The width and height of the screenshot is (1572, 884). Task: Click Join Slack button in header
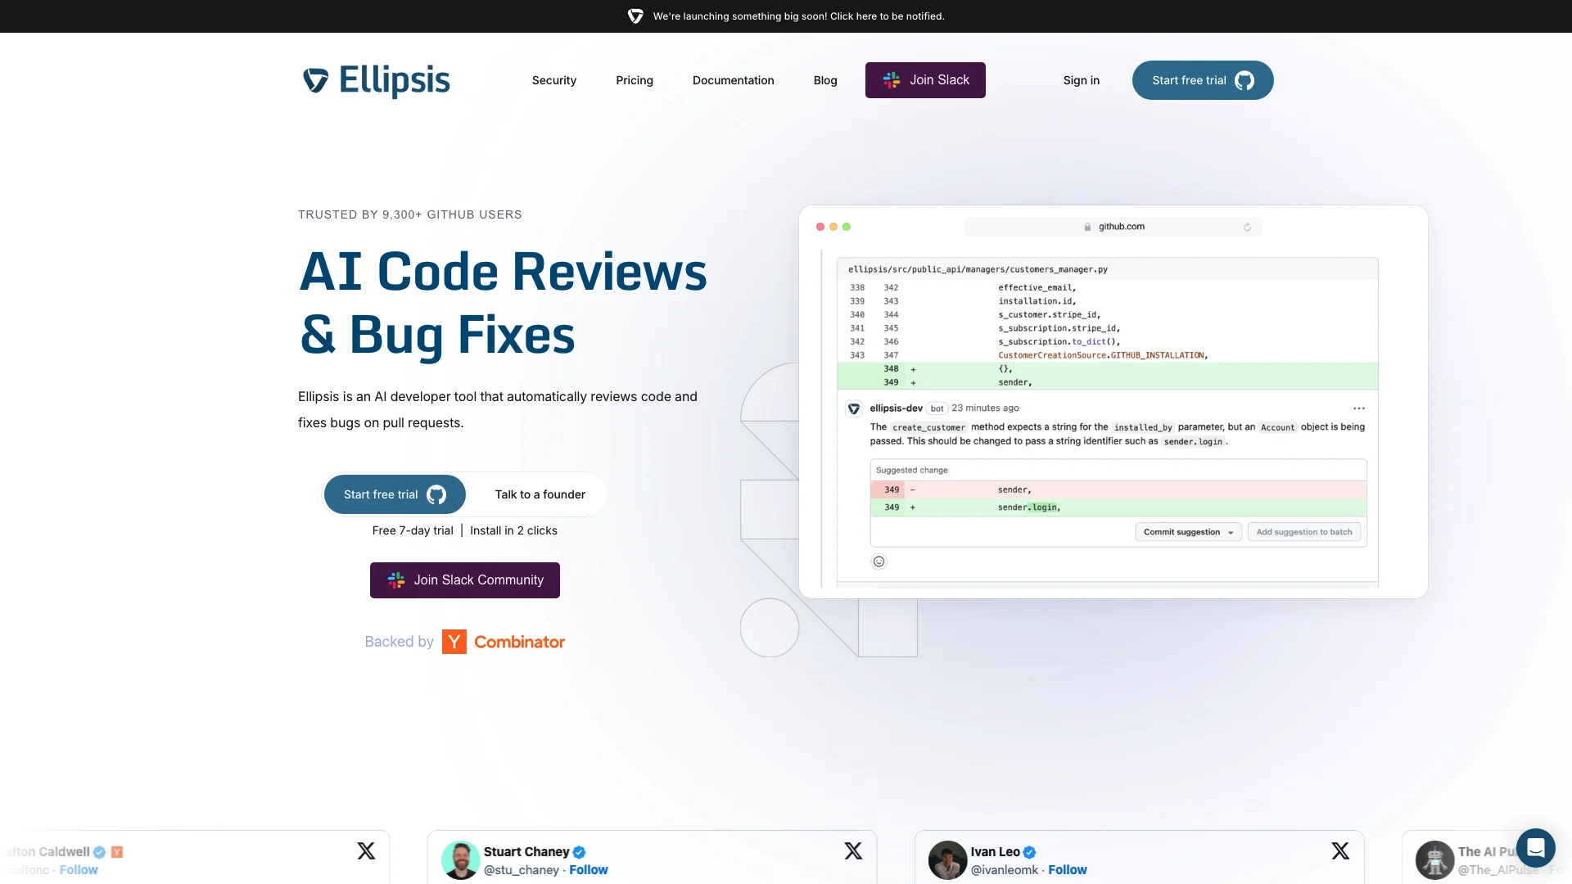click(x=925, y=80)
